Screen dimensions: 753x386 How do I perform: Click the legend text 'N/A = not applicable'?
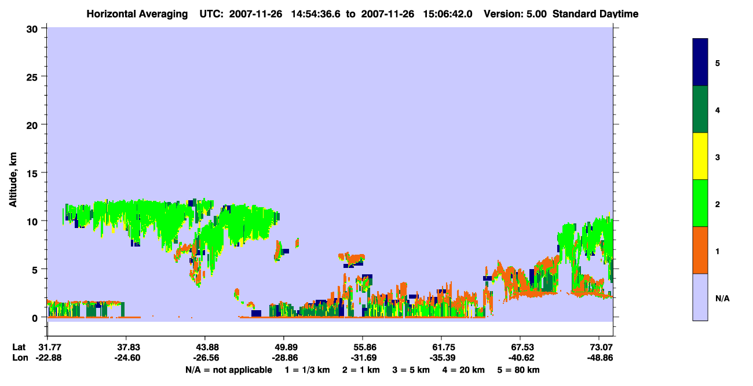pyautogui.click(x=229, y=369)
